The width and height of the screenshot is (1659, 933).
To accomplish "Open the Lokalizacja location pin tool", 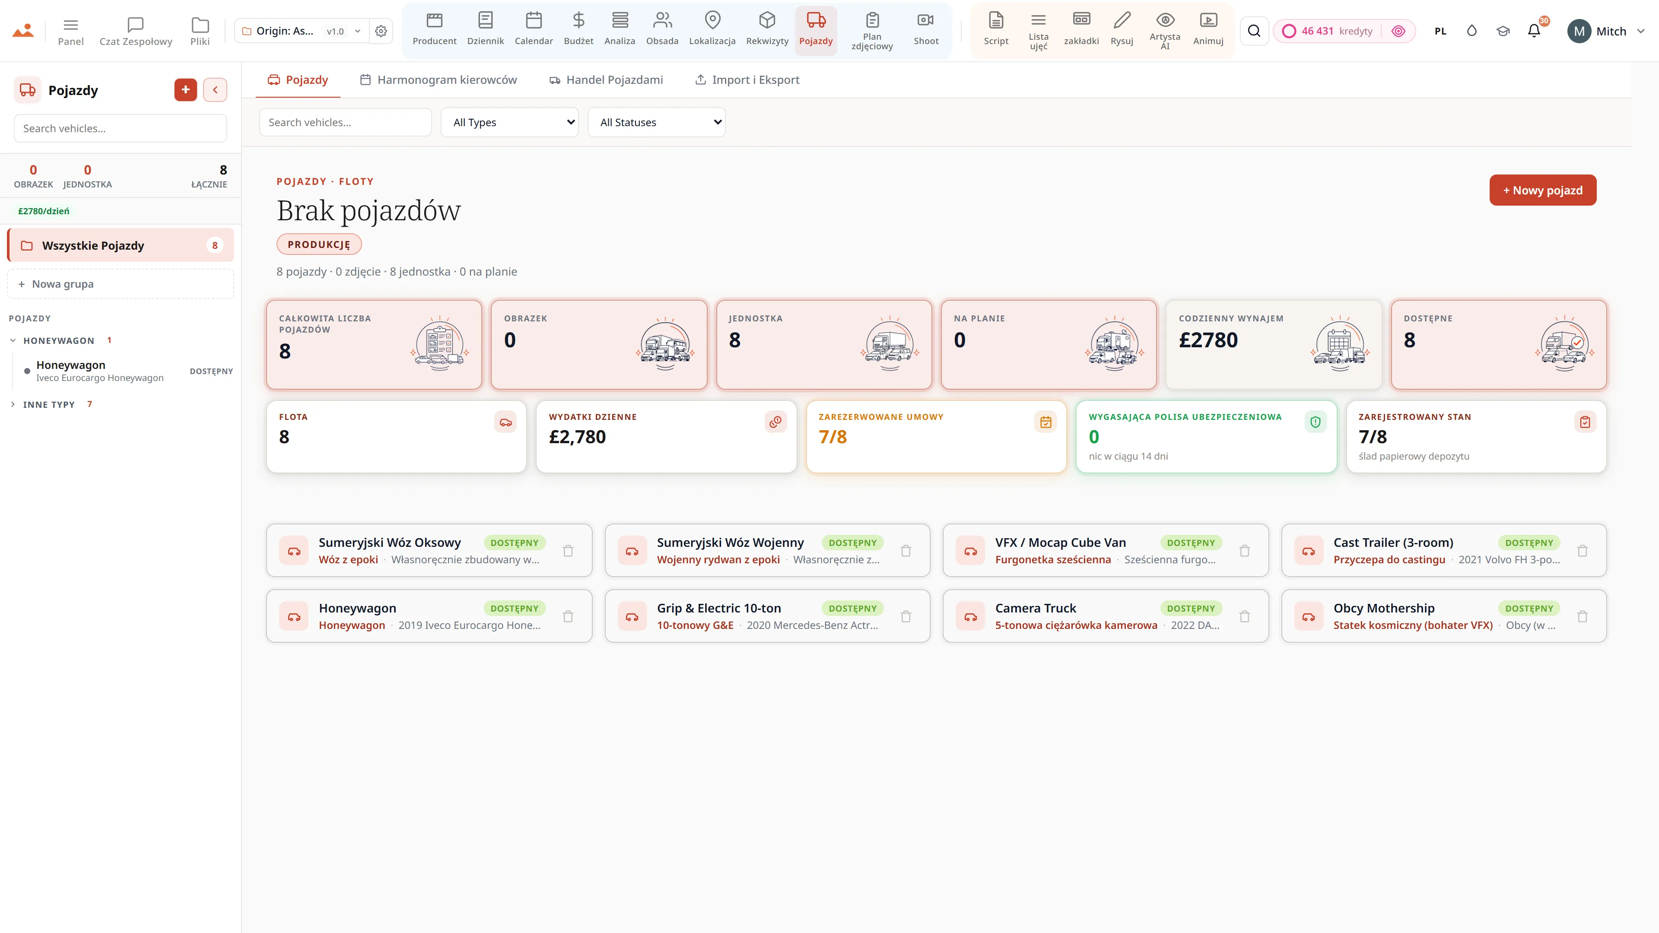I will [712, 30].
